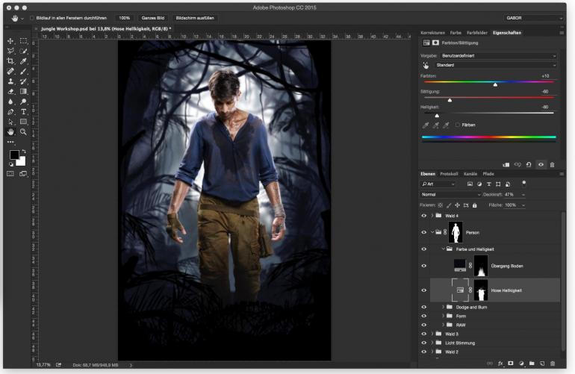The width and height of the screenshot is (575, 374).
Task: Click the 100% zoom button
Action: point(124,18)
